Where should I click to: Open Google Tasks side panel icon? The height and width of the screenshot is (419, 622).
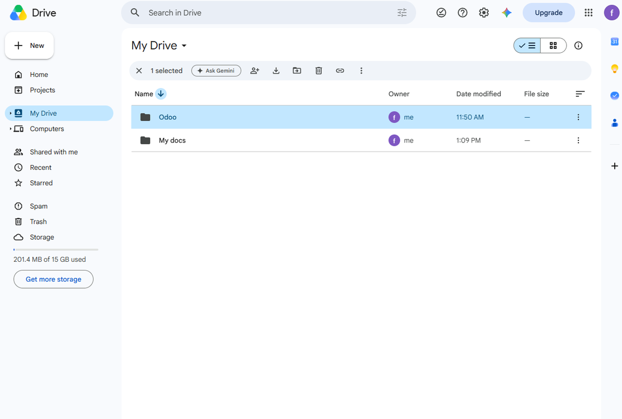pyautogui.click(x=614, y=96)
